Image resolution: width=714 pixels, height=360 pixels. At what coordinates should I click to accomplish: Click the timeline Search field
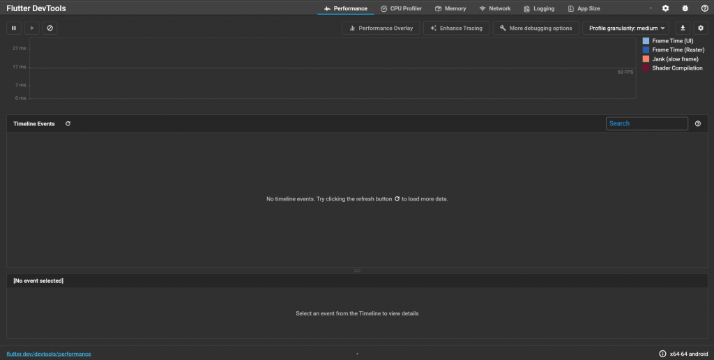coord(646,124)
